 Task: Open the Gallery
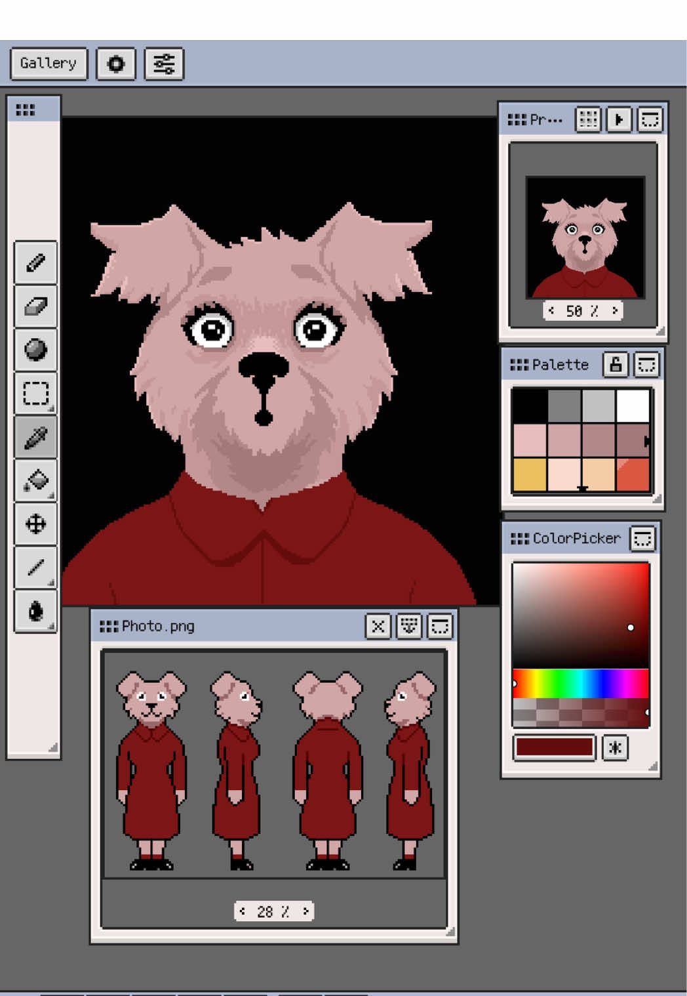coord(49,64)
